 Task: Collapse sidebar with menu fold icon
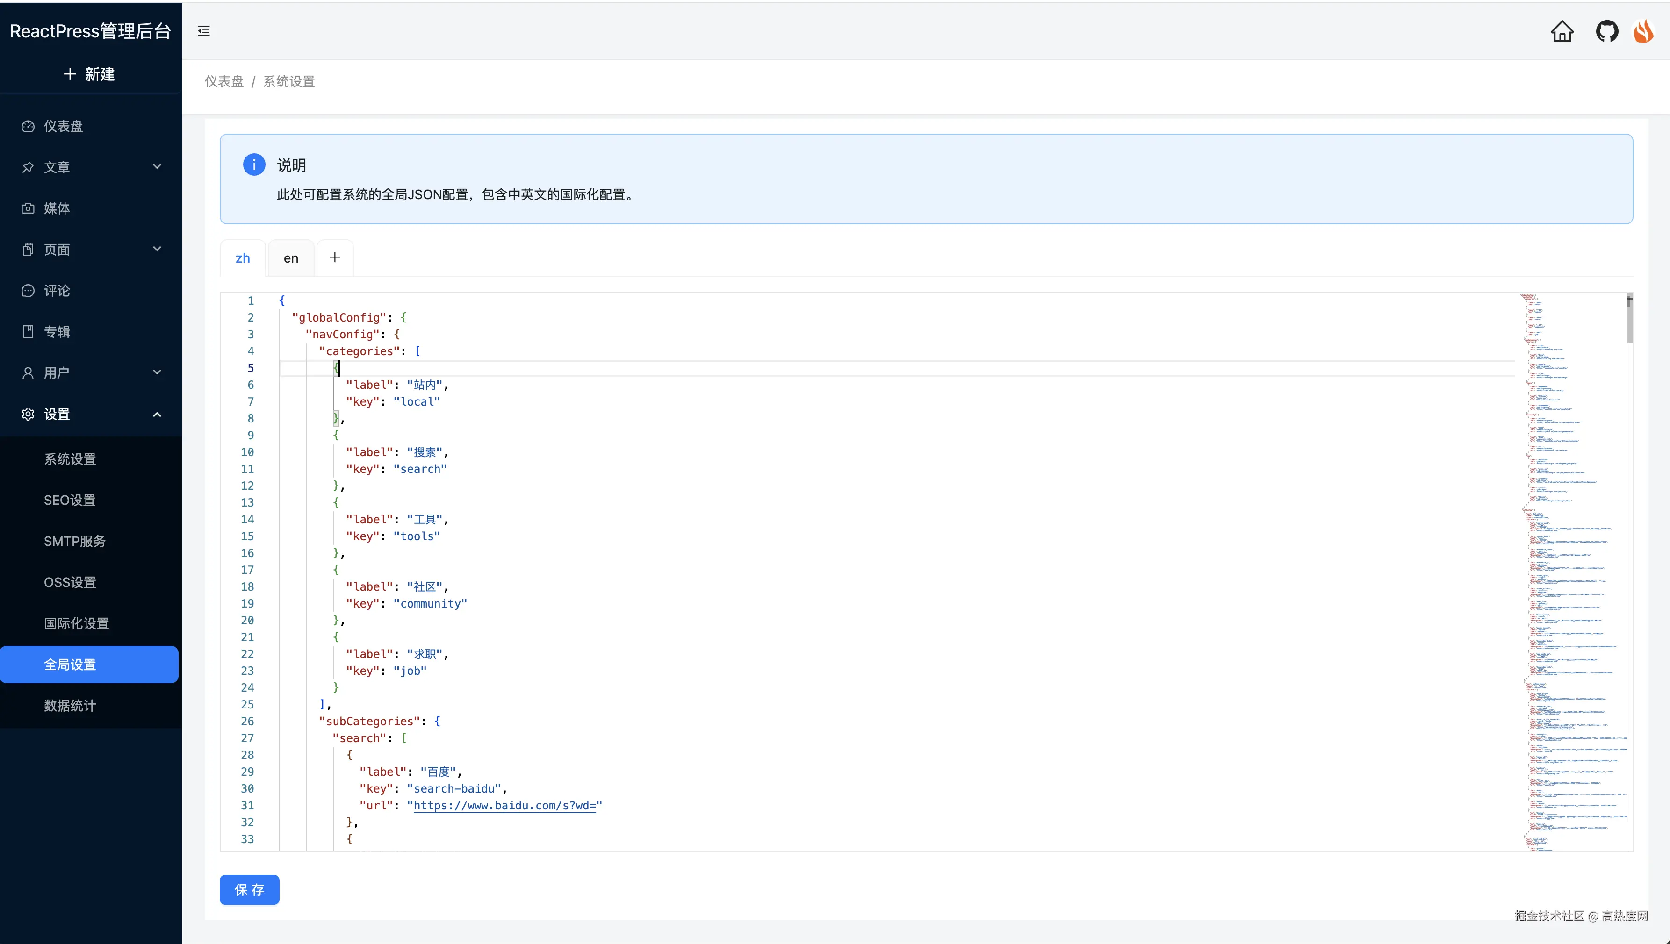click(204, 30)
